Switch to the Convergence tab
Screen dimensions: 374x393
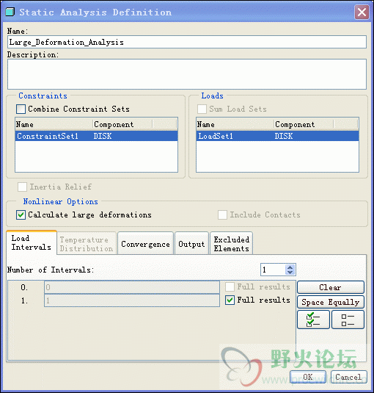coord(145,244)
